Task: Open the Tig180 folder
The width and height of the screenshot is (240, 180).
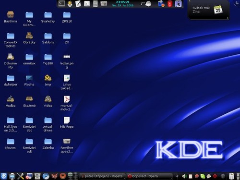Action: coord(48,59)
